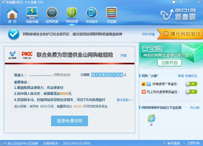
Task: Switch to the 网购保镖 tab
Action: tap(72, 15)
